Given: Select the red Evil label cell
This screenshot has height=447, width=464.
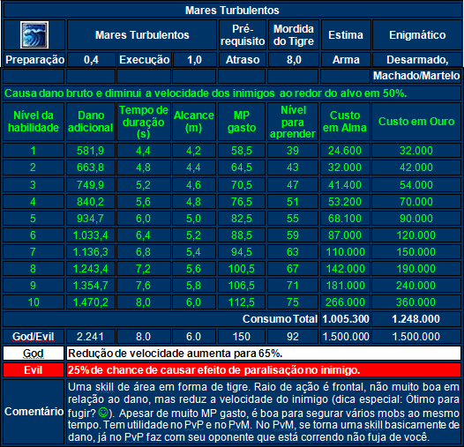Looking at the screenshot, I should (x=34, y=370).
